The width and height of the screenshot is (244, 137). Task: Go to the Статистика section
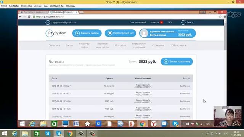click(x=54, y=45)
